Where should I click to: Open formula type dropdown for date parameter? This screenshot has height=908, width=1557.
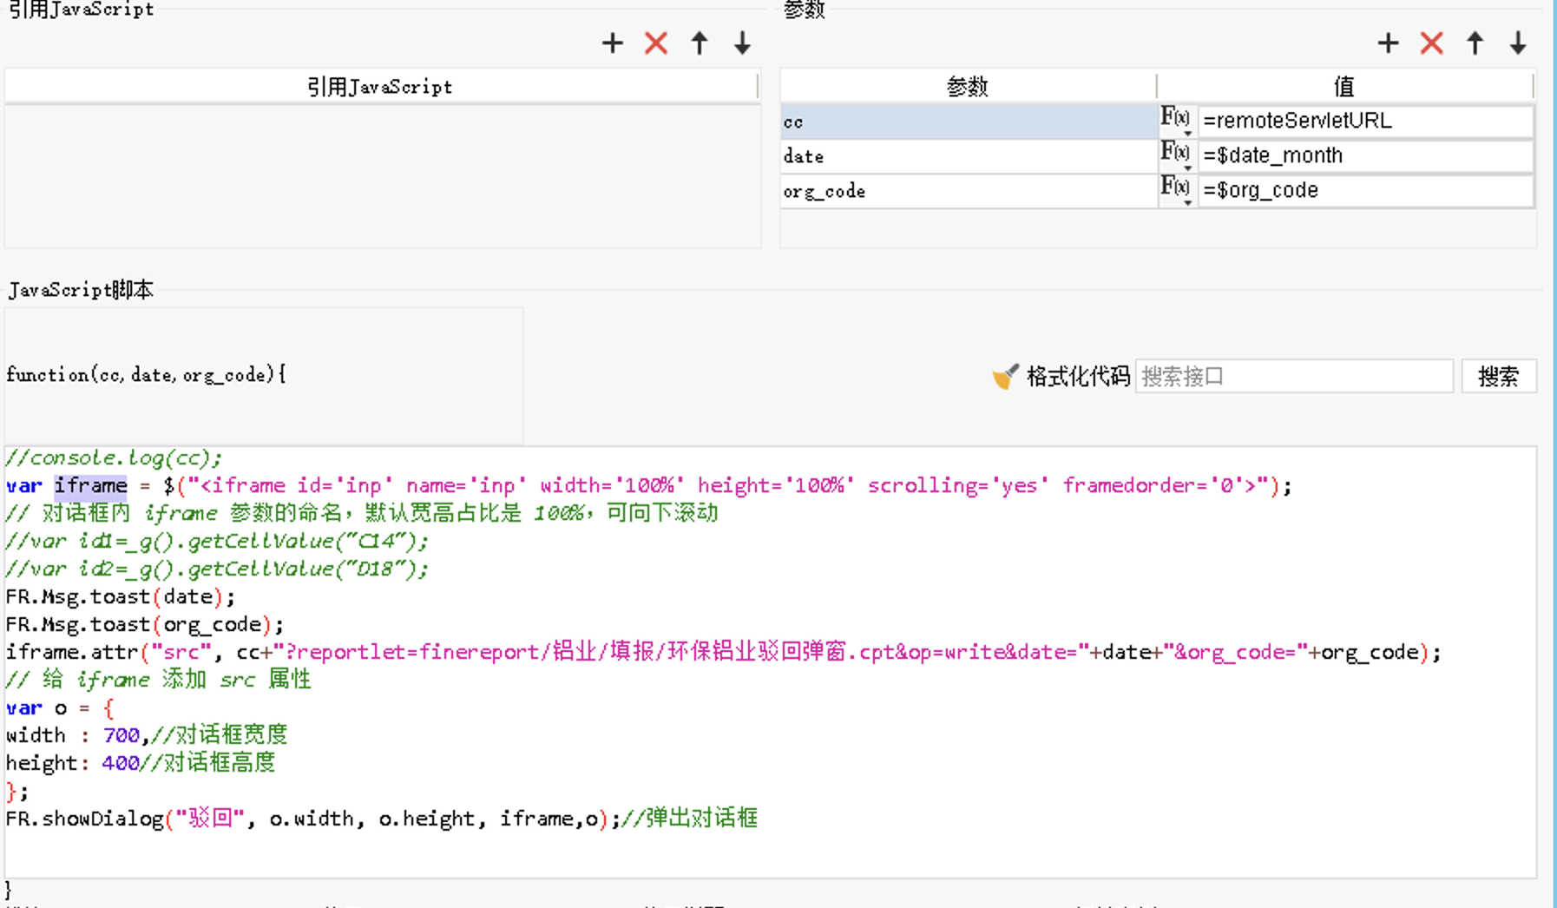coord(1177,155)
